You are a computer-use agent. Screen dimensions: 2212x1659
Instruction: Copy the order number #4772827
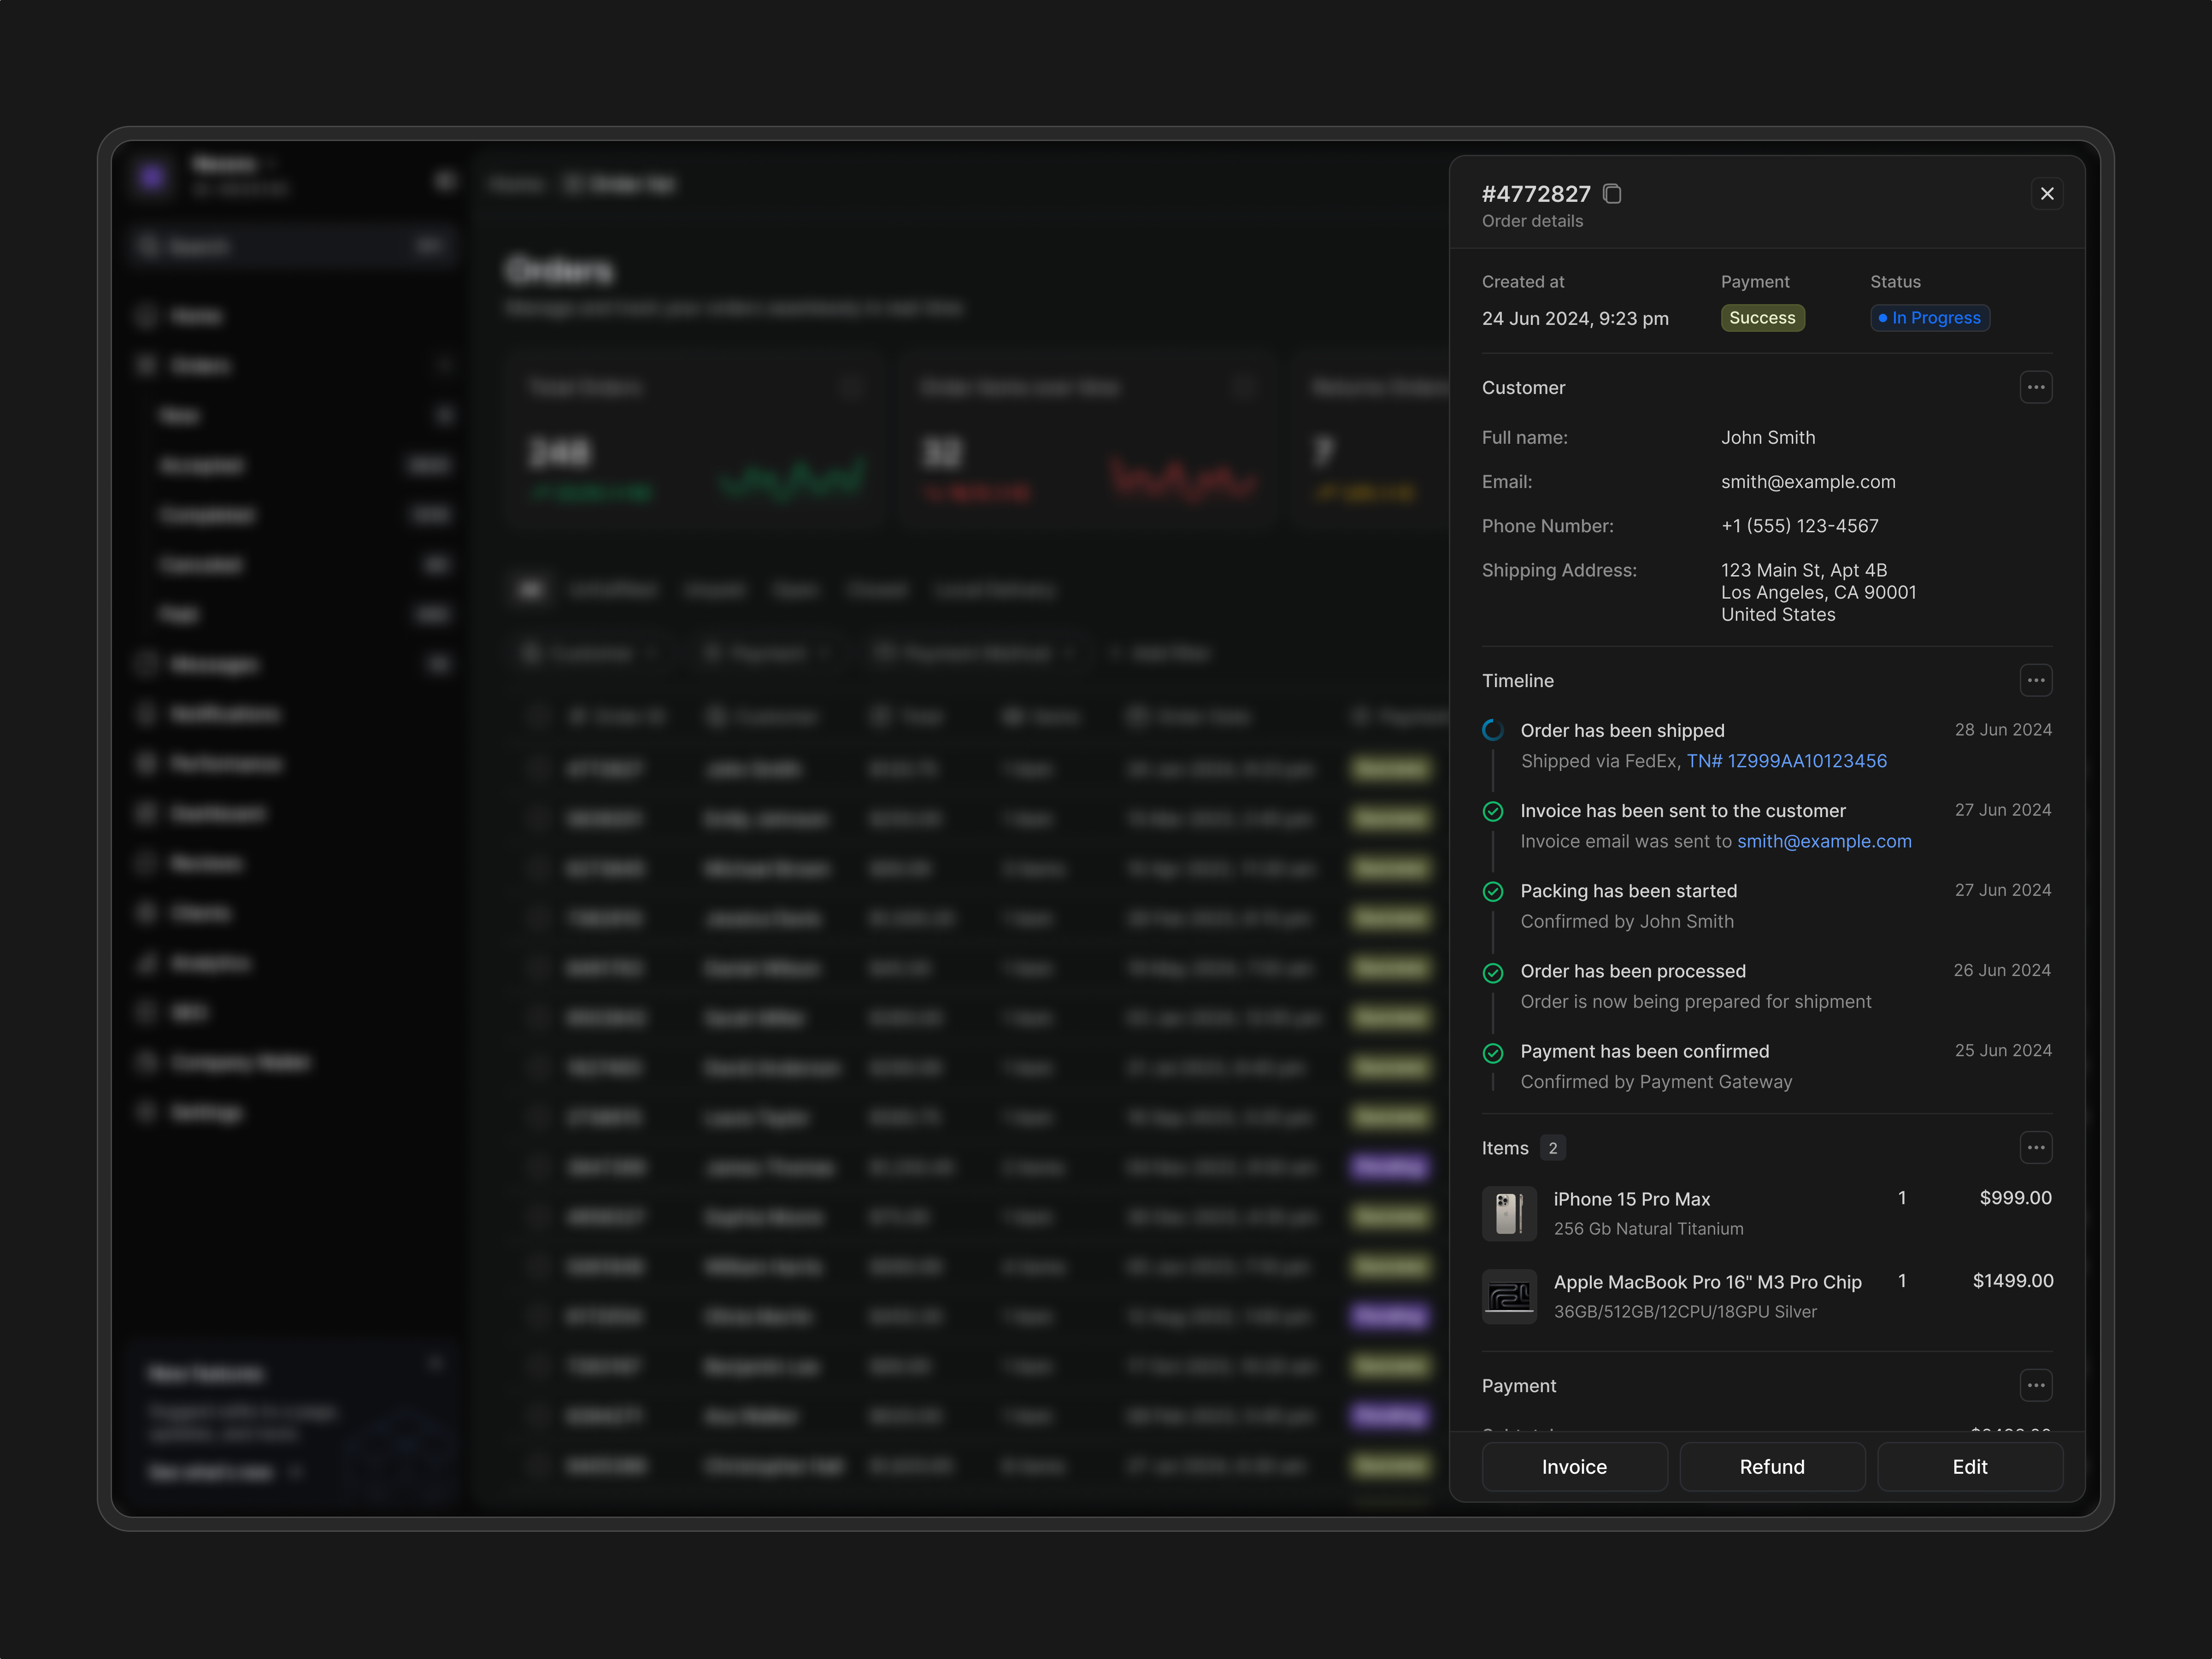pyautogui.click(x=1612, y=194)
